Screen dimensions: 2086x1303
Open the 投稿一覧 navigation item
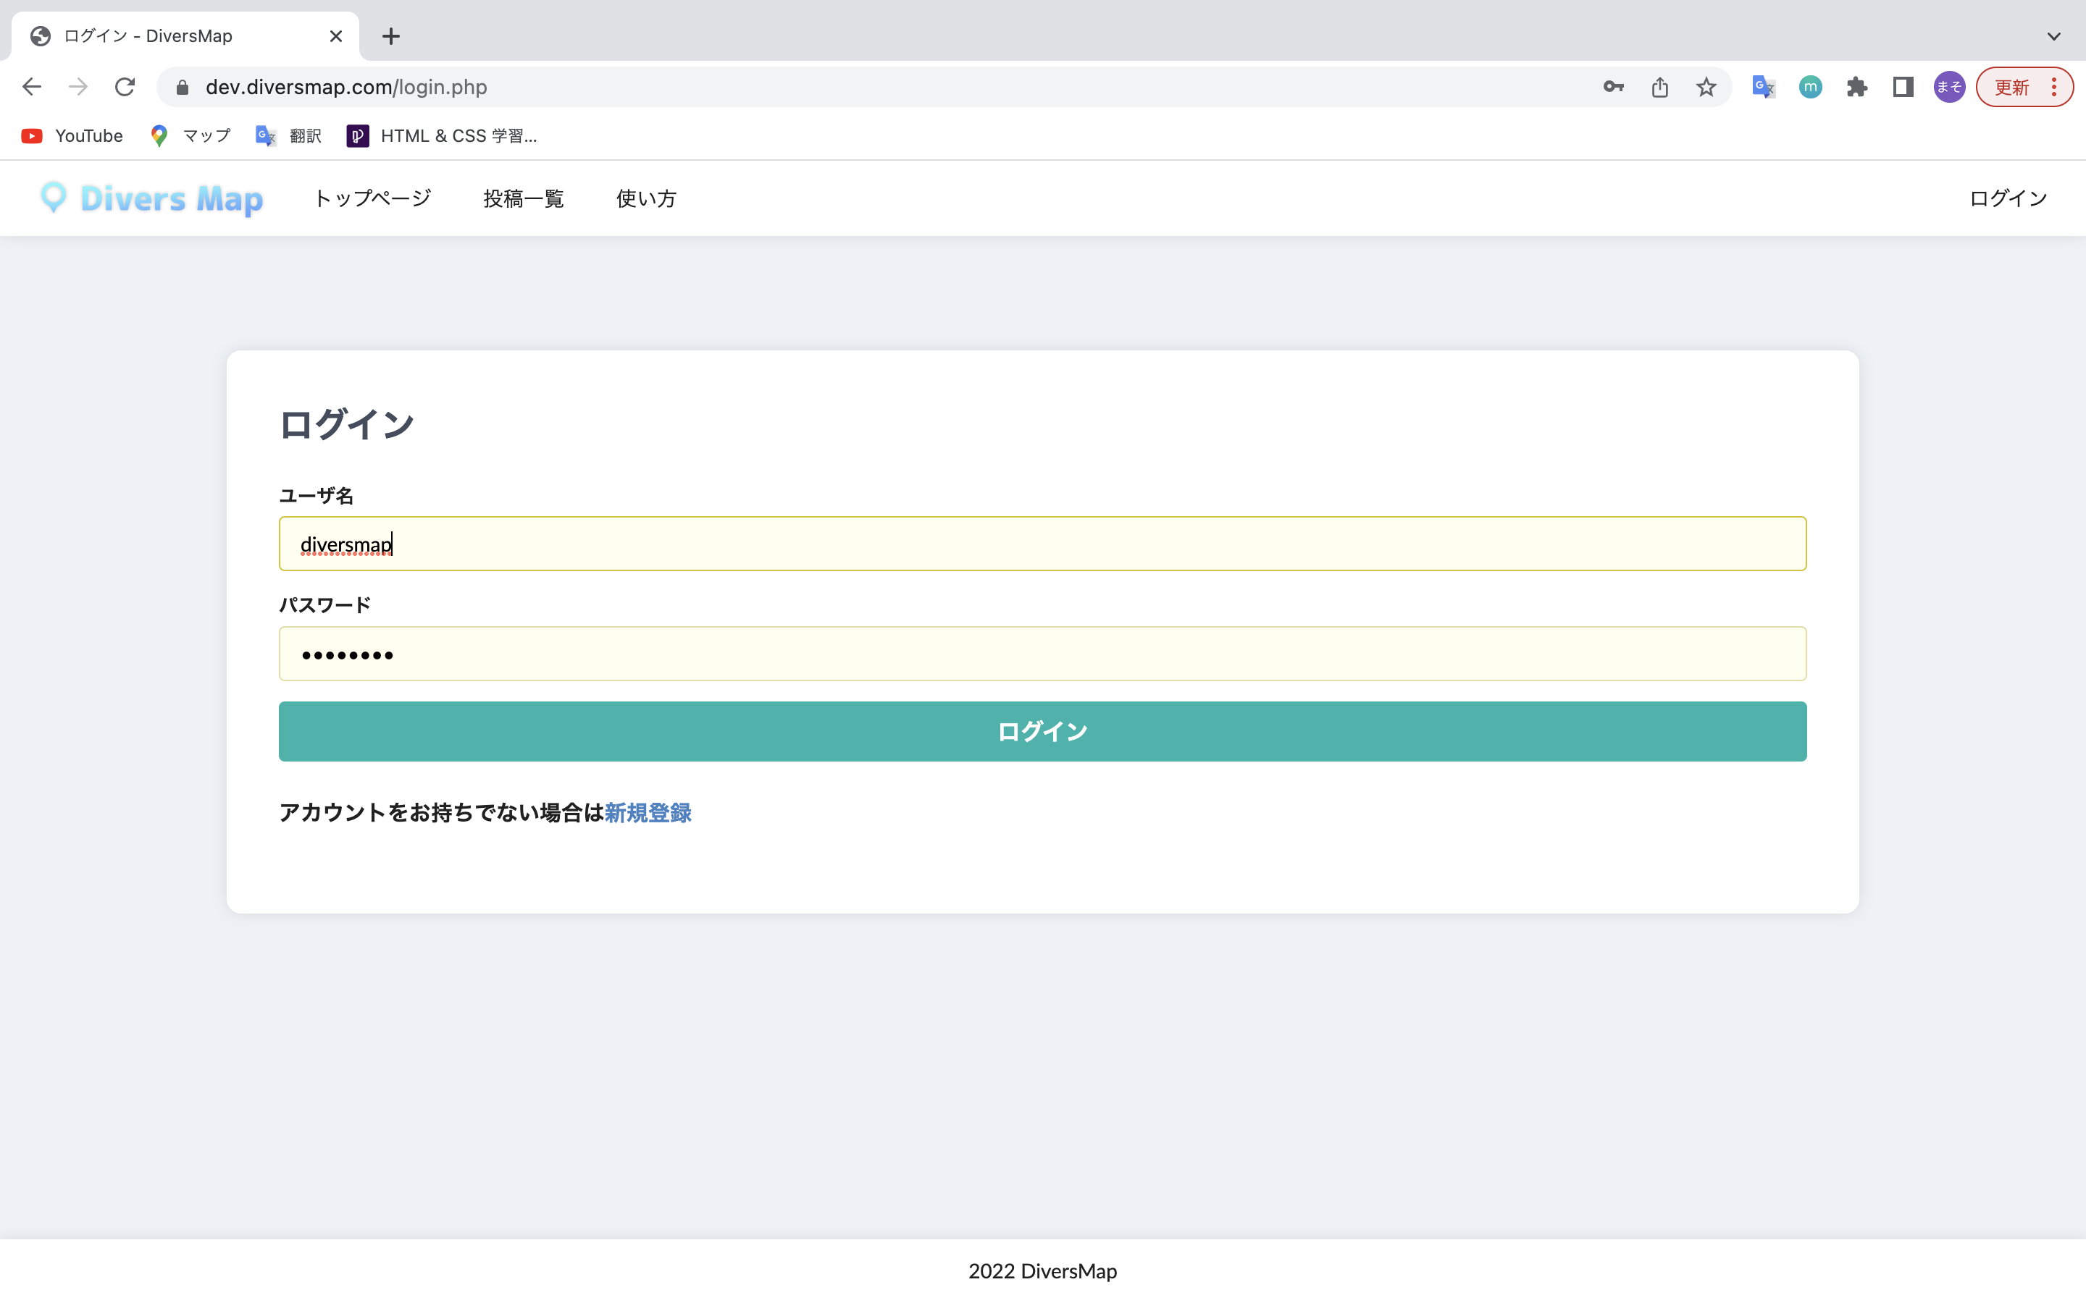coord(523,198)
